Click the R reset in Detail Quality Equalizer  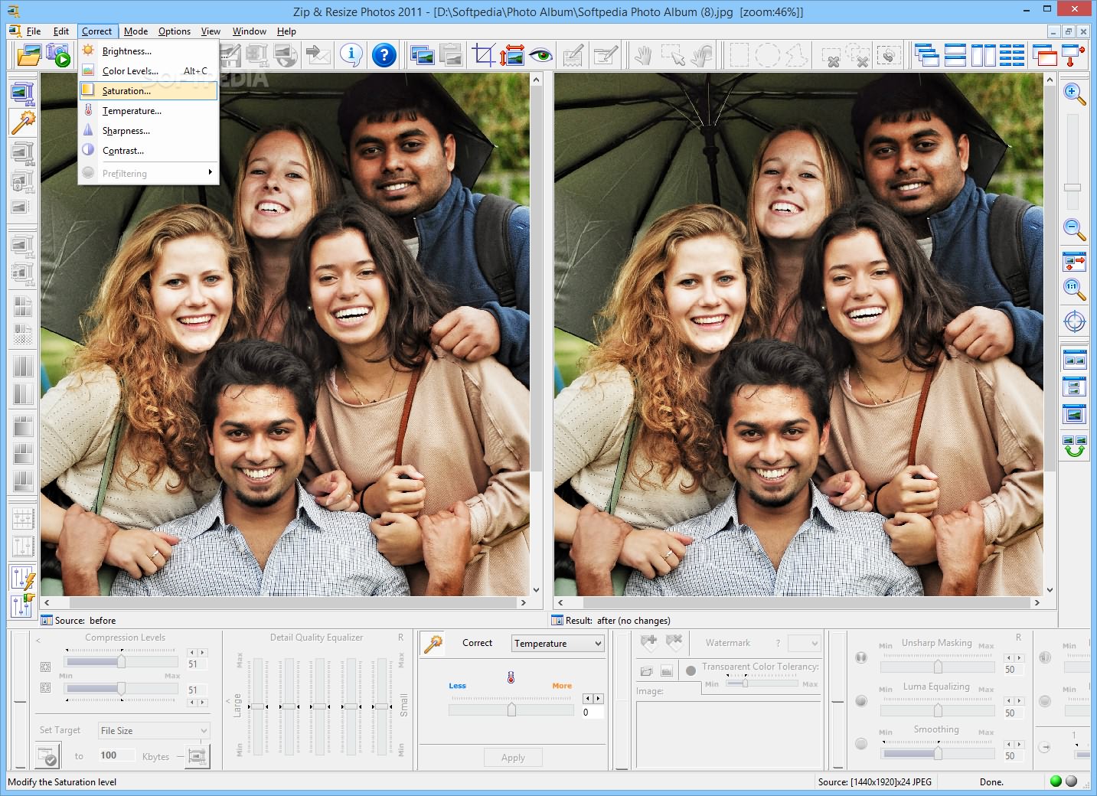(x=400, y=637)
